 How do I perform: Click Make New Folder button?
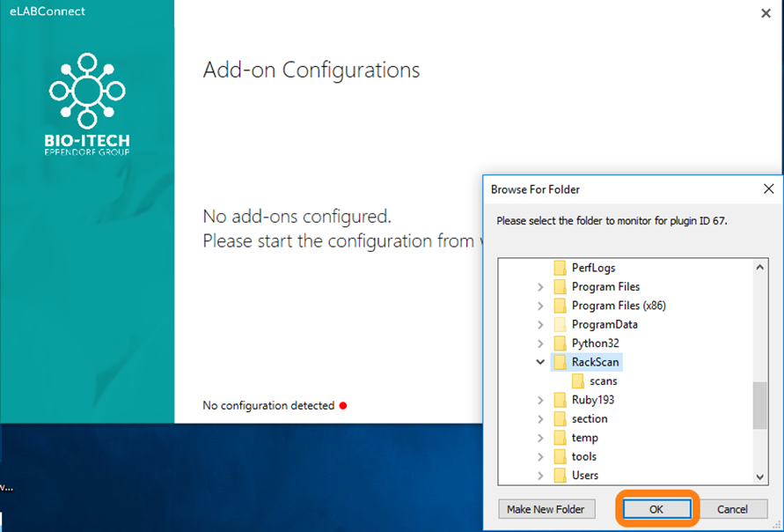click(x=546, y=509)
